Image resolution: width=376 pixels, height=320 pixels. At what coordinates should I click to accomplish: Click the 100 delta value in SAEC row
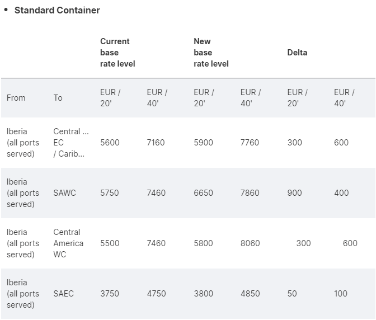pyautogui.click(x=341, y=294)
